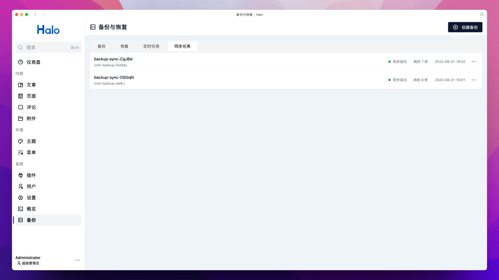499x280 pixels.
Task: Select the 同步任务 tab
Action: coord(182,46)
